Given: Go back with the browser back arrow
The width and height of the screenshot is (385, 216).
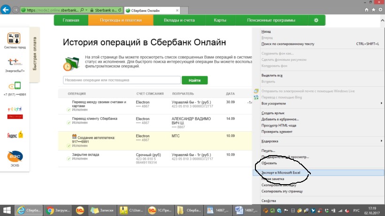Looking at the screenshot, I should (x=6, y=10).
